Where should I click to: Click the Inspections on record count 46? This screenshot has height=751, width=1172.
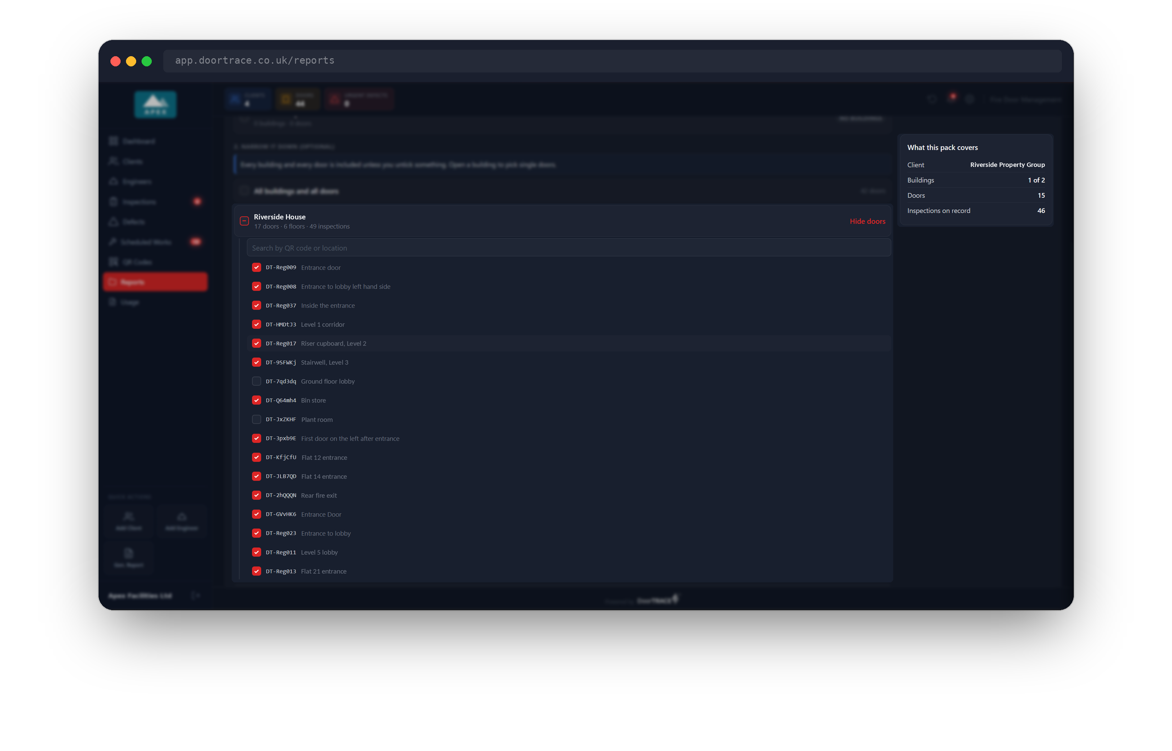(1041, 211)
